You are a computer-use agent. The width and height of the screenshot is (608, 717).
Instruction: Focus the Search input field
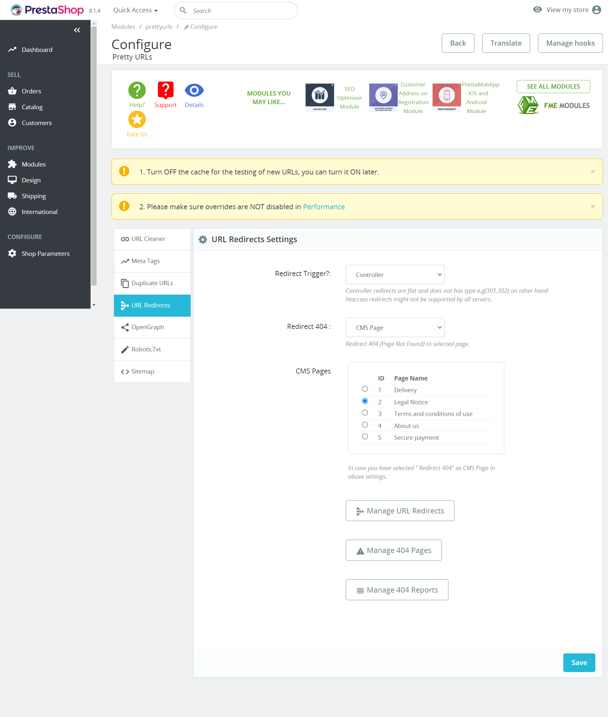click(x=236, y=11)
